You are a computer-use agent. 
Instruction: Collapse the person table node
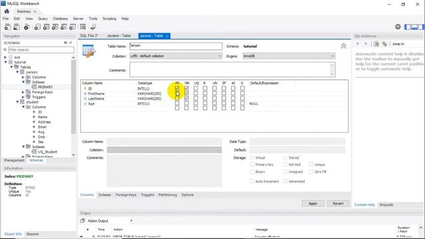click(17, 72)
